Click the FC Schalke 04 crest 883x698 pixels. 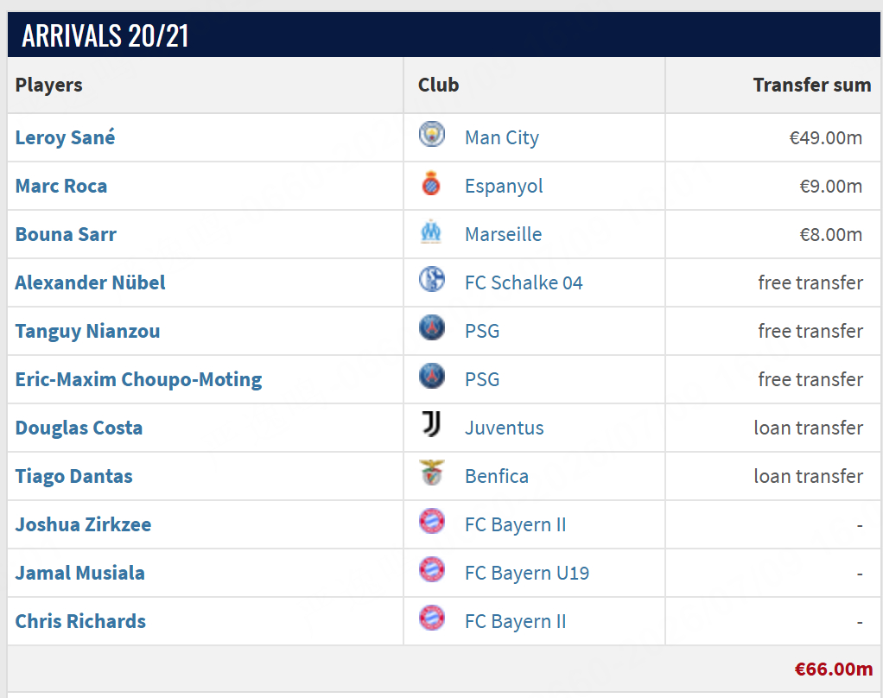432,279
